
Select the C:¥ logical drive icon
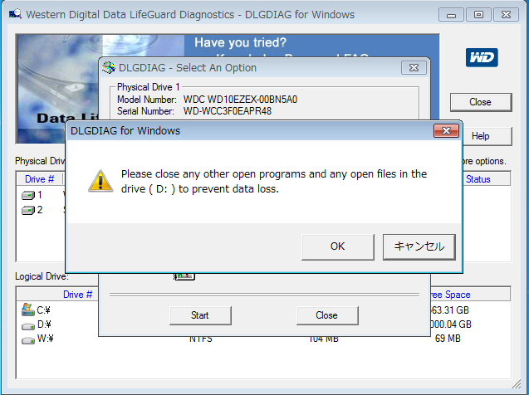[x=27, y=310]
